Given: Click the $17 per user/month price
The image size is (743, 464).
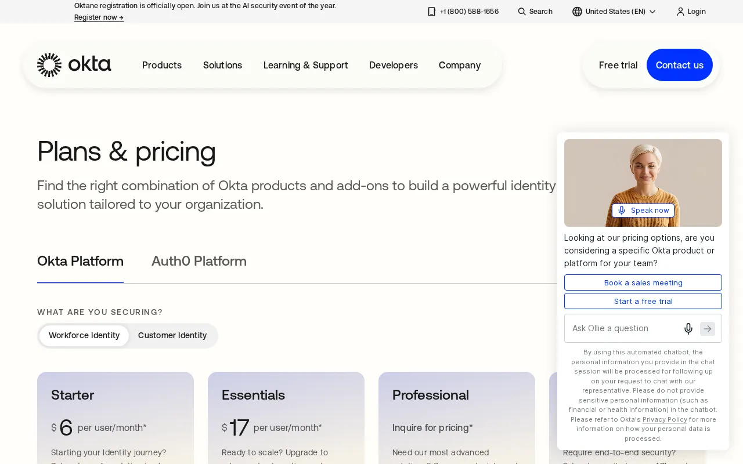Looking at the screenshot, I should (x=272, y=428).
